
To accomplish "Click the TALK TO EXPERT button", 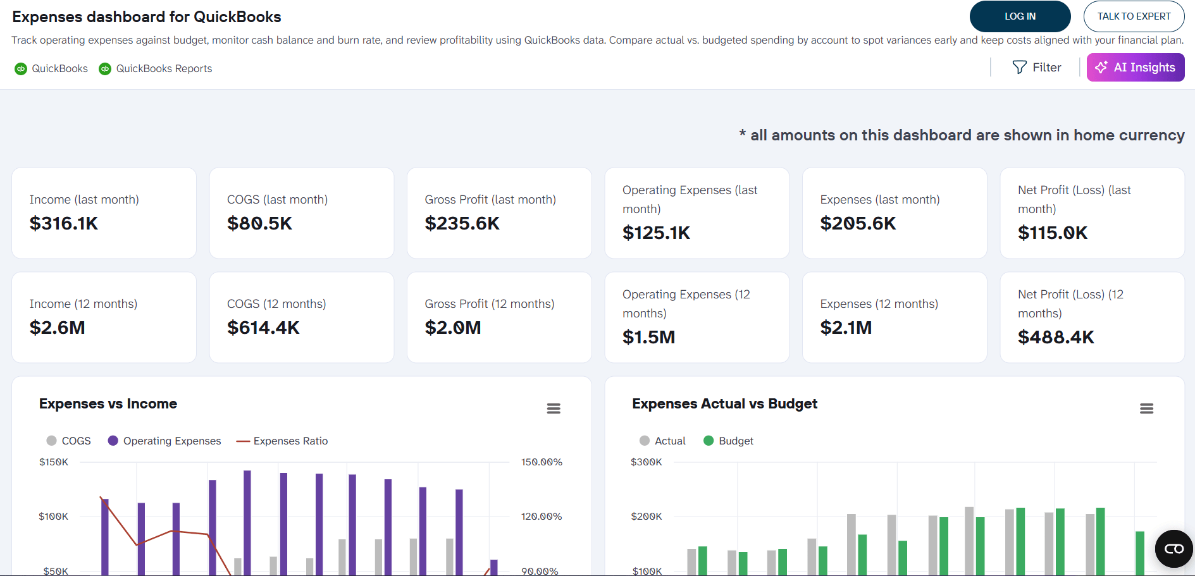I will tap(1134, 16).
